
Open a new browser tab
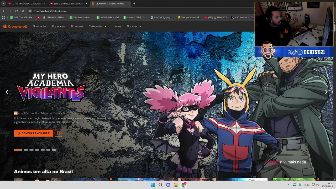134,3
